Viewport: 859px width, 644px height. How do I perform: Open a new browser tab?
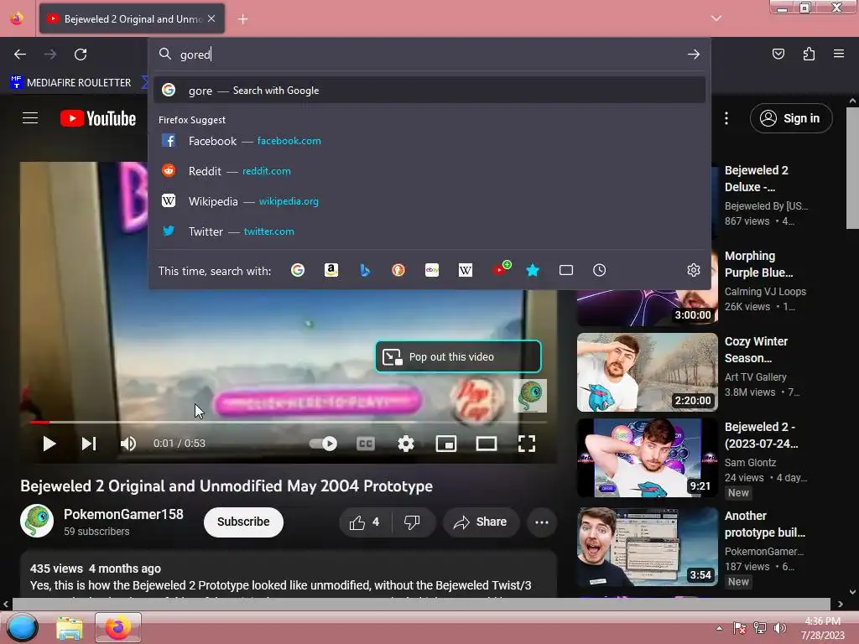[x=242, y=19]
